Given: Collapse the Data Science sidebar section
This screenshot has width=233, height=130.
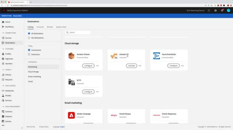Looking at the screenshot, I should [3, 86].
